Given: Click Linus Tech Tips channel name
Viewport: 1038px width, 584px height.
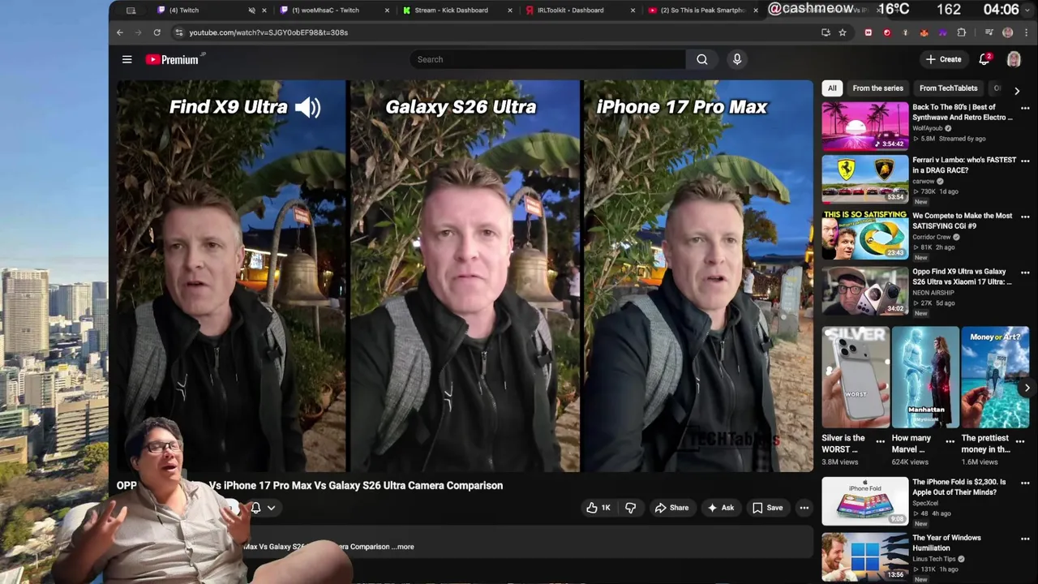Looking at the screenshot, I should tap(934, 559).
